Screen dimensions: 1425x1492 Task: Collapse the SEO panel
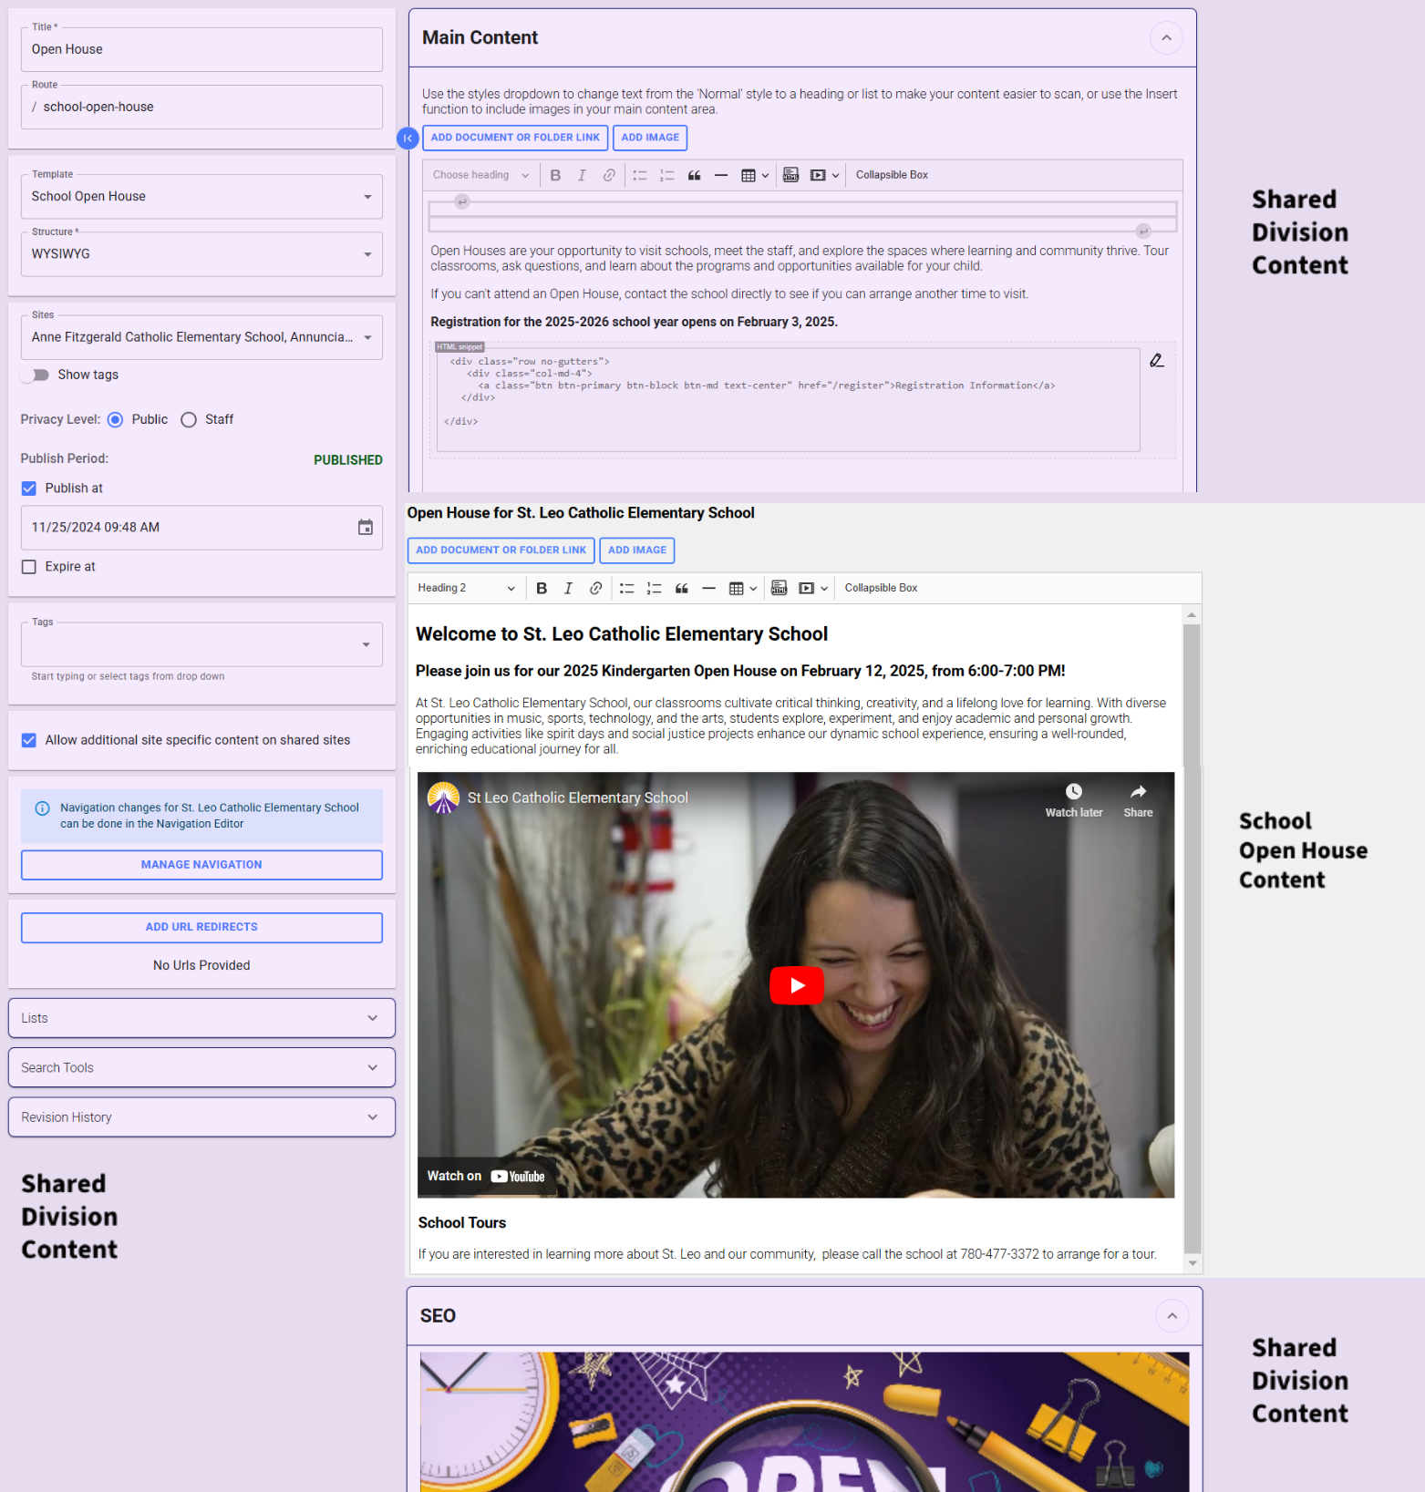pyautogui.click(x=1172, y=1316)
